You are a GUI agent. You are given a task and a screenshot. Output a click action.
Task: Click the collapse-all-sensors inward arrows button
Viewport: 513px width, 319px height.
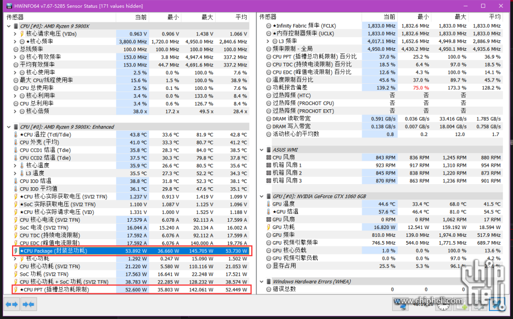tap(28, 304)
